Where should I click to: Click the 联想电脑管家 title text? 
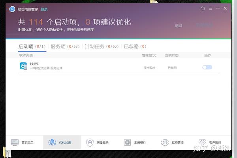28,9
